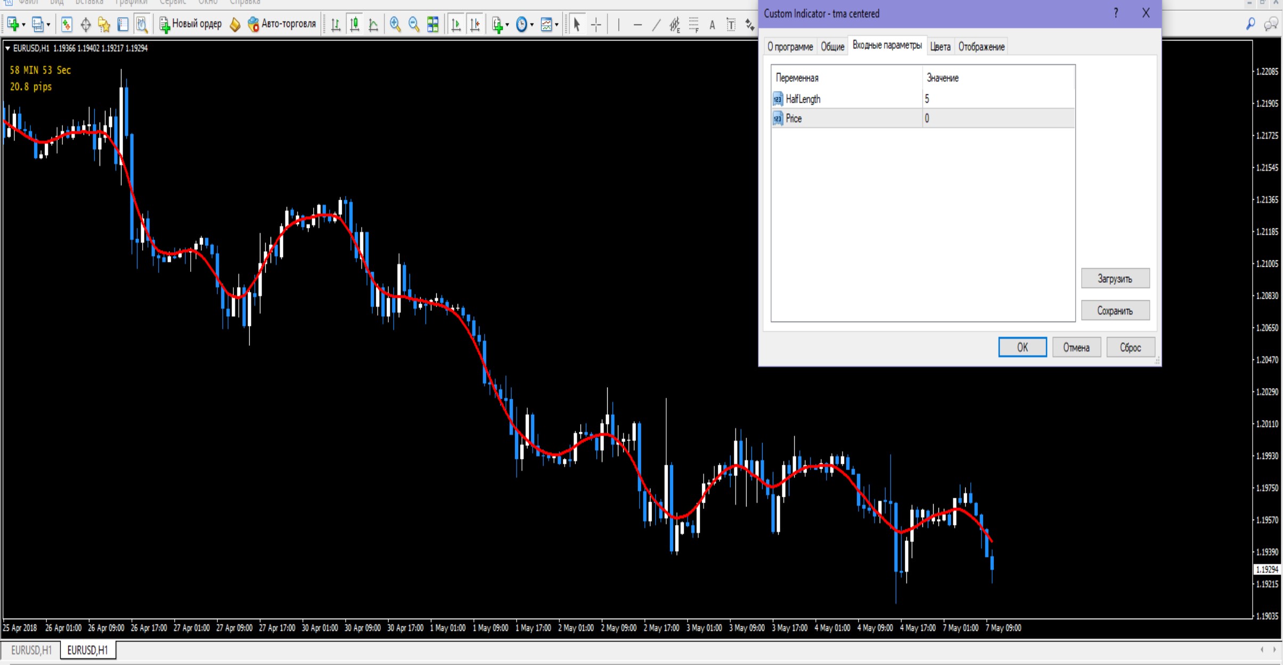Tile chart windows with the grid icon
The height and width of the screenshot is (665, 1283).
(x=433, y=24)
